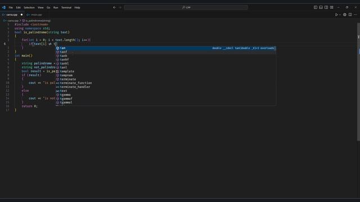
Task: Click the editor vertical scrollbar
Action: [x=358, y=82]
